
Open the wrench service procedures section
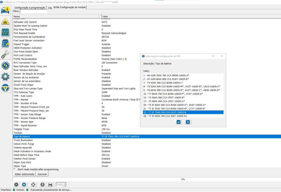5,55
